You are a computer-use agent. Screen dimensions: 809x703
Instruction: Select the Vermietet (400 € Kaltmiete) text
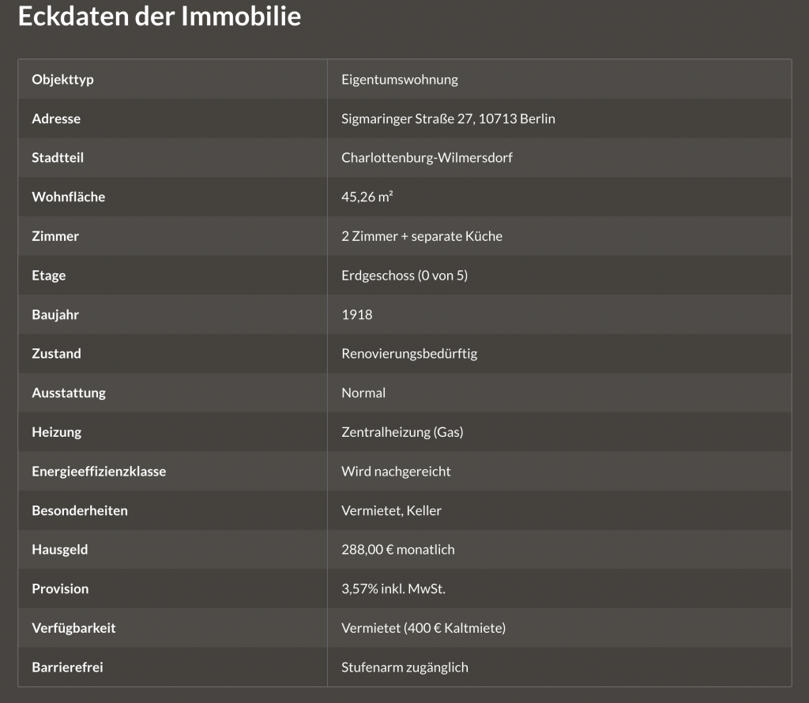tap(423, 628)
